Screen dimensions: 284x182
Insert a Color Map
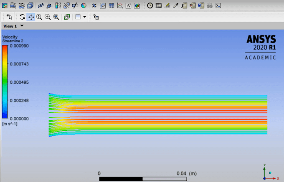(x=84, y=5)
